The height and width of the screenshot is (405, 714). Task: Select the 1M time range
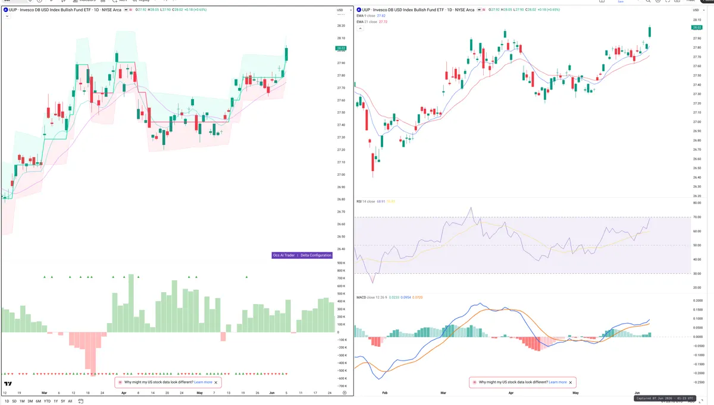(22, 401)
